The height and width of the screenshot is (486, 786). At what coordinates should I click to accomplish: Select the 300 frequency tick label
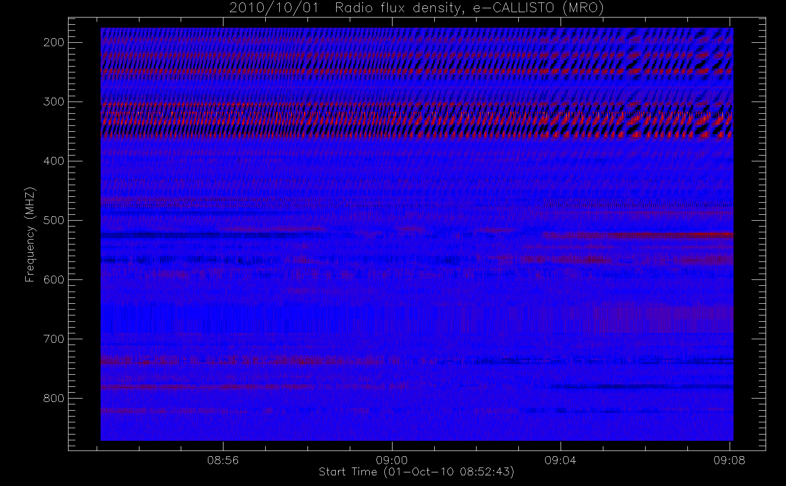point(54,102)
